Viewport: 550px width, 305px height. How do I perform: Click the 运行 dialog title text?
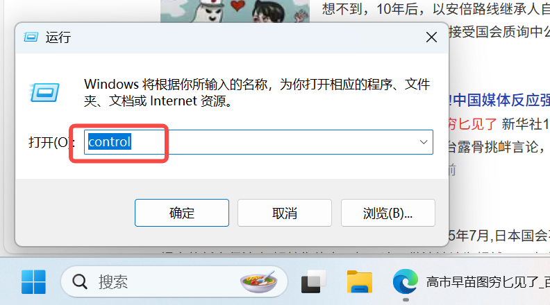pos(58,37)
